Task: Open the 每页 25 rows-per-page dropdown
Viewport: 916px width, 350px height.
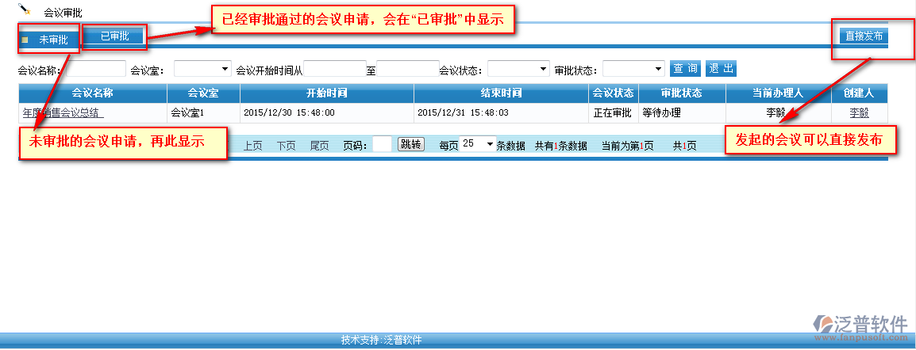Action: tap(477, 143)
